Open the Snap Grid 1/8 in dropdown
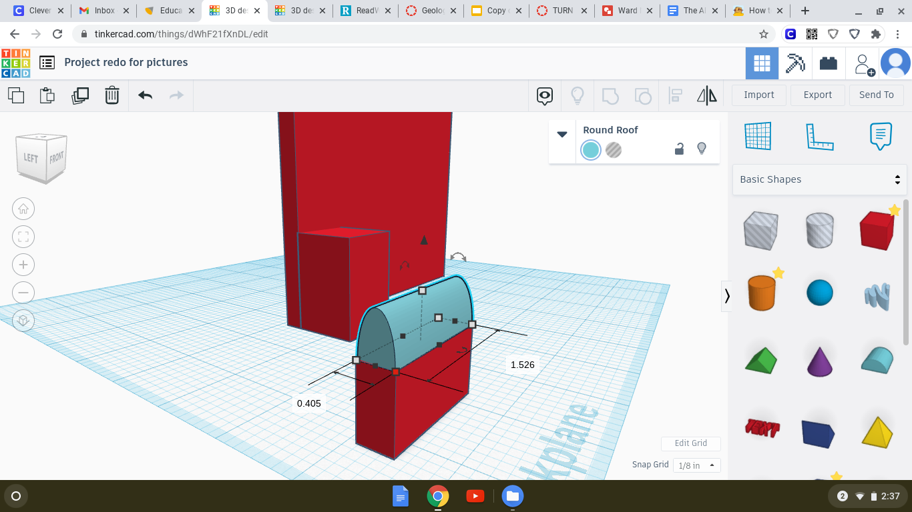This screenshot has height=512, width=912. click(696, 465)
